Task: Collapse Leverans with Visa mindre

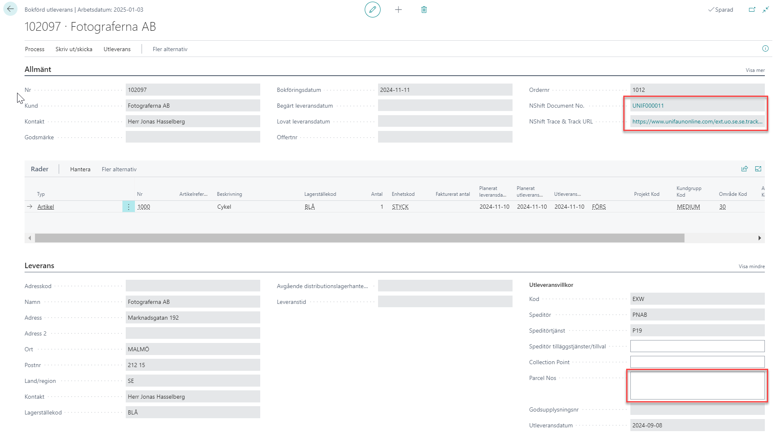Action: click(x=752, y=266)
